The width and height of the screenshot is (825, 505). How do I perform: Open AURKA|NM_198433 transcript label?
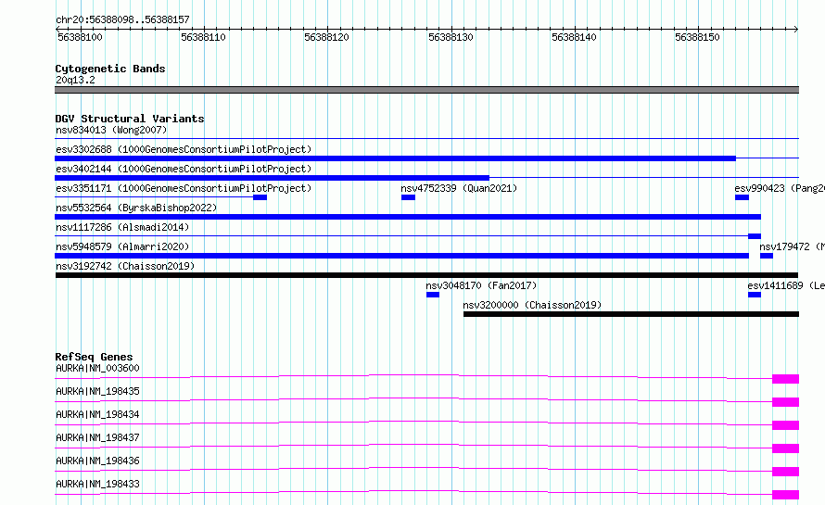click(x=98, y=484)
